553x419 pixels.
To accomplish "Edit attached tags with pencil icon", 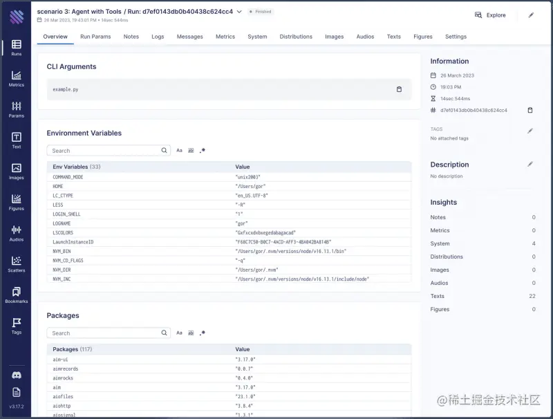I will (529, 131).
